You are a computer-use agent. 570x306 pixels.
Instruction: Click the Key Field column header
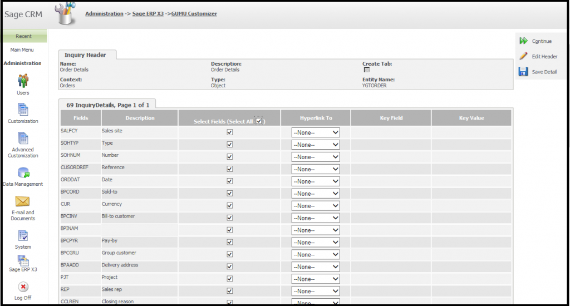tap(391, 118)
